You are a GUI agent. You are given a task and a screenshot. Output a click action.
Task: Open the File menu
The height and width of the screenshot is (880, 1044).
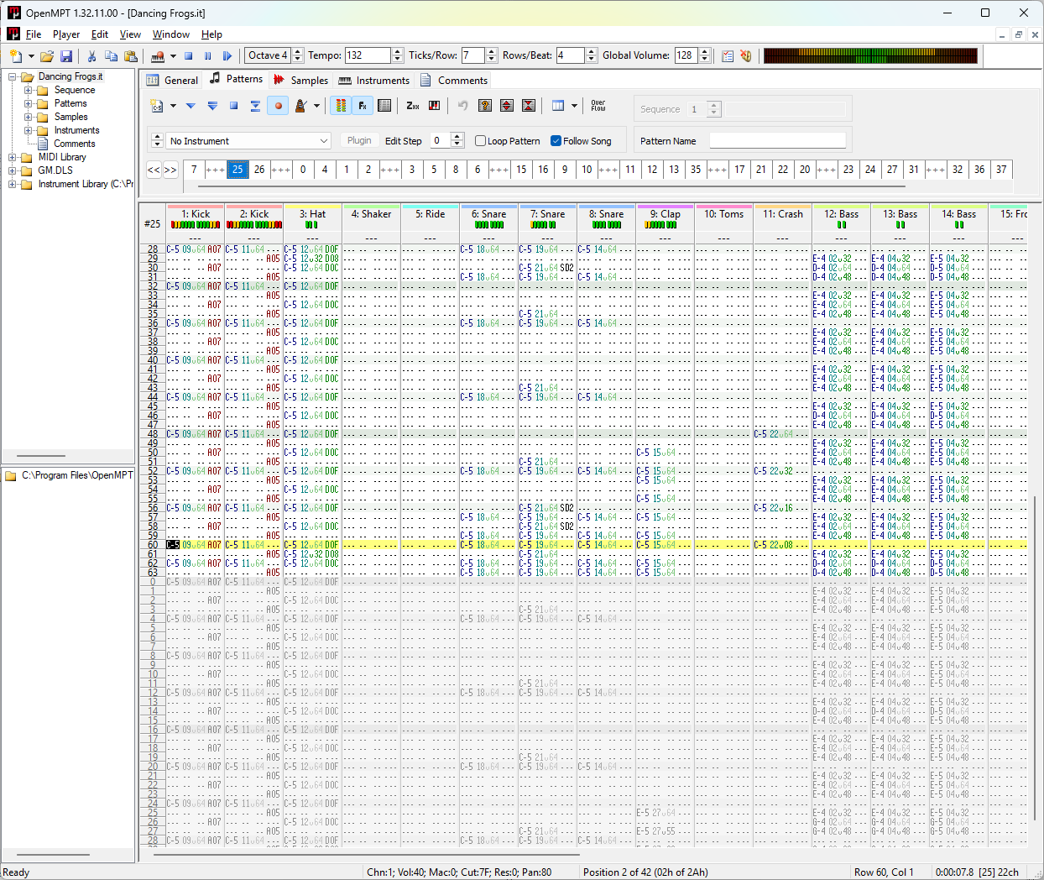pyautogui.click(x=34, y=34)
